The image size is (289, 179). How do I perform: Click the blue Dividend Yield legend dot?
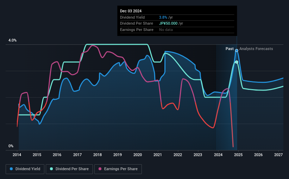tap(11, 169)
